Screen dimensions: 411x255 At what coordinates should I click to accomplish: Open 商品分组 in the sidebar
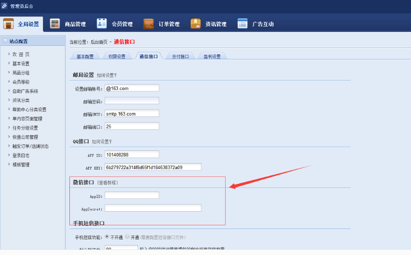[21, 73]
